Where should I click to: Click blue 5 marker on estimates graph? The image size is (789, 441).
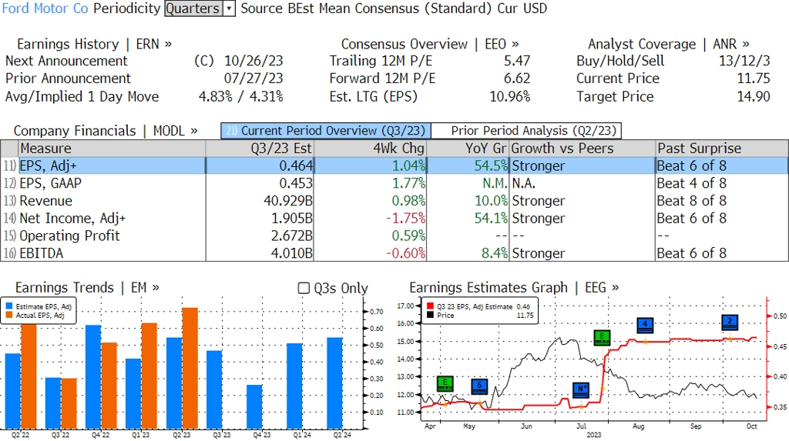coord(479,386)
